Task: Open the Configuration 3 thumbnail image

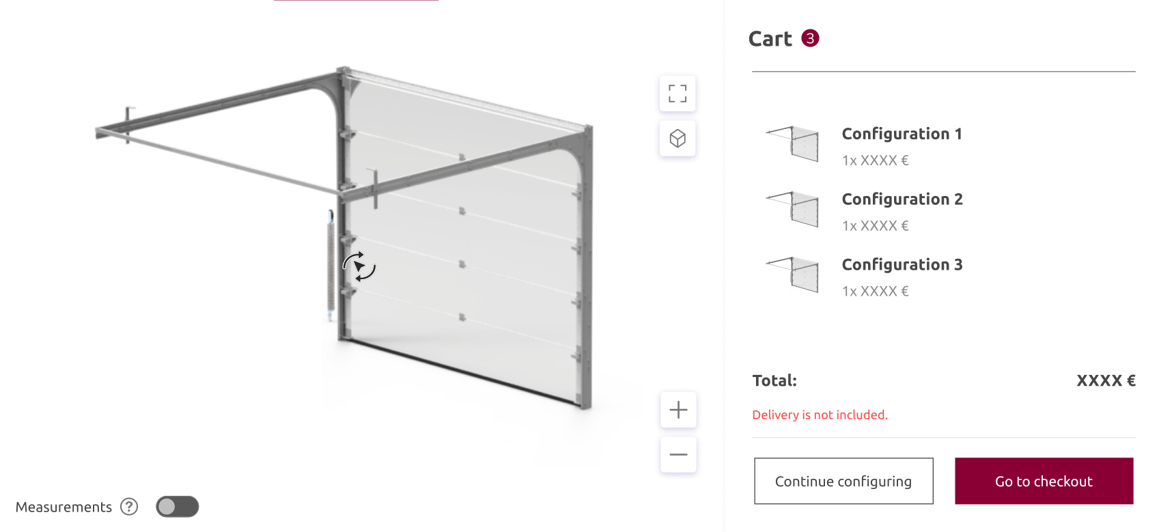Action: pyautogui.click(x=793, y=275)
